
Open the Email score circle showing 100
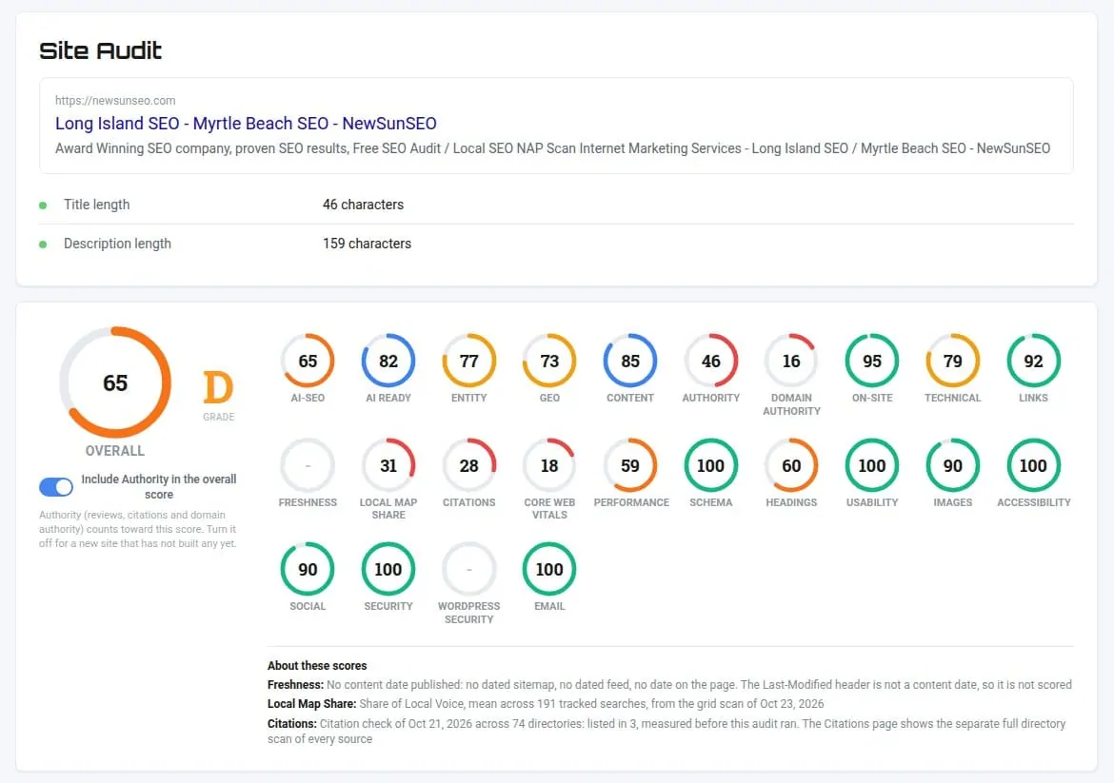549,569
